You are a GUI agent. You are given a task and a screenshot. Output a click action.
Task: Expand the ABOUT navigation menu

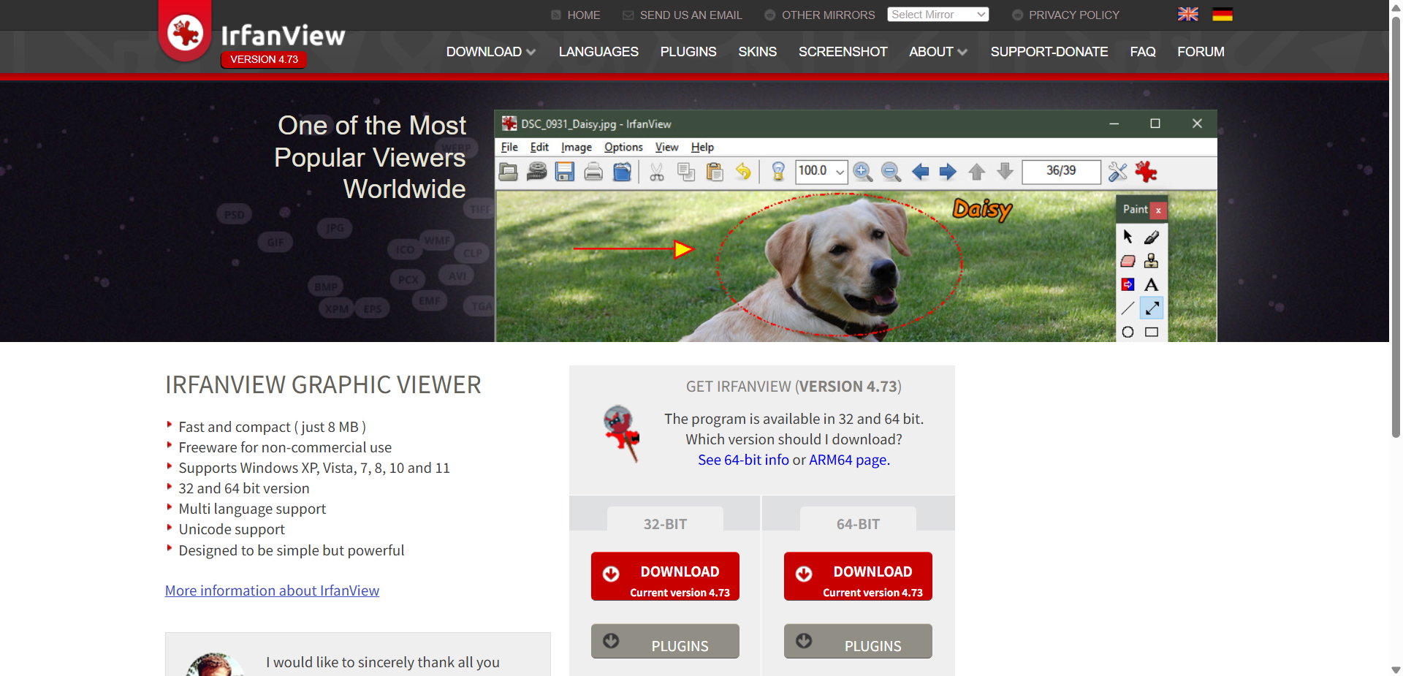tap(938, 52)
